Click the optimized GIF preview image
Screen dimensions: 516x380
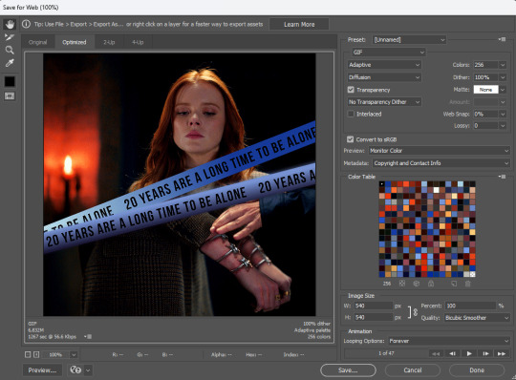[x=180, y=184]
